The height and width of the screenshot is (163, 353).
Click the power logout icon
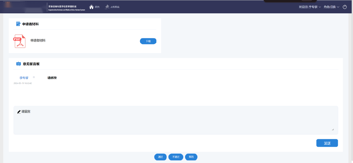click(x=345, y=7)
